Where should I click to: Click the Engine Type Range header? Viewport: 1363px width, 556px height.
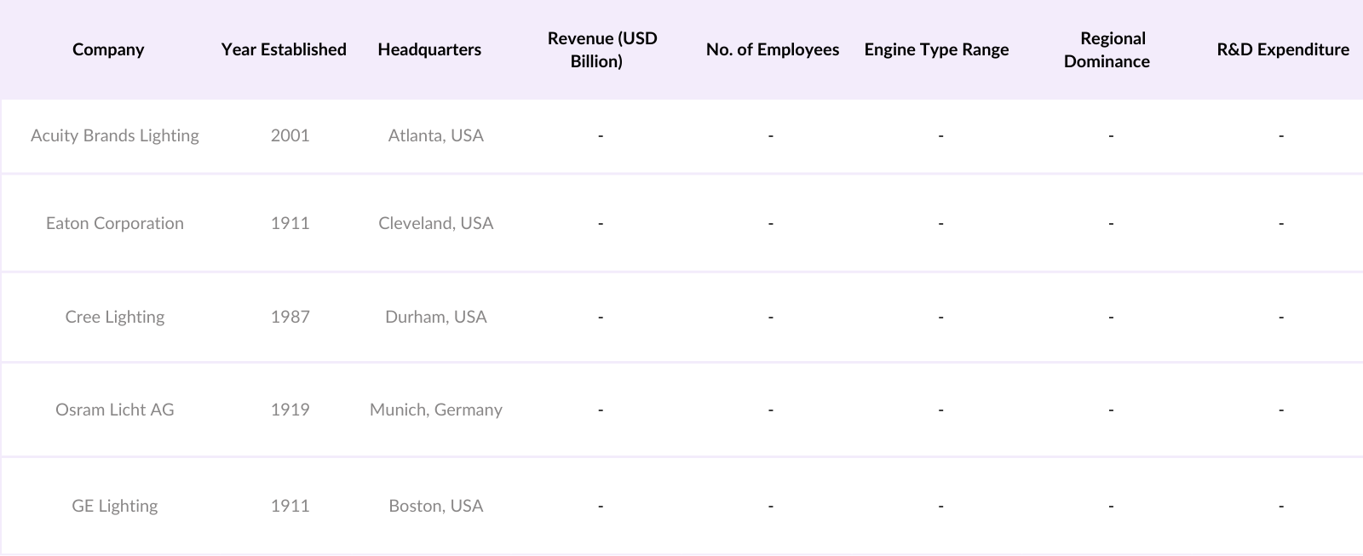936,49
